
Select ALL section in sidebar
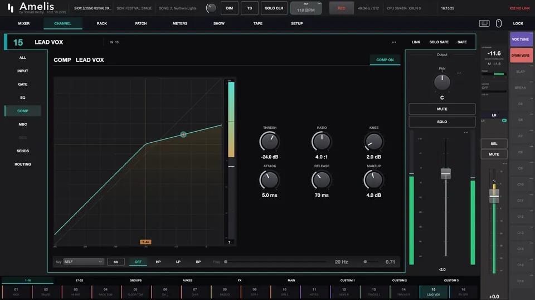pyautogui.click(x=22, y=57)
